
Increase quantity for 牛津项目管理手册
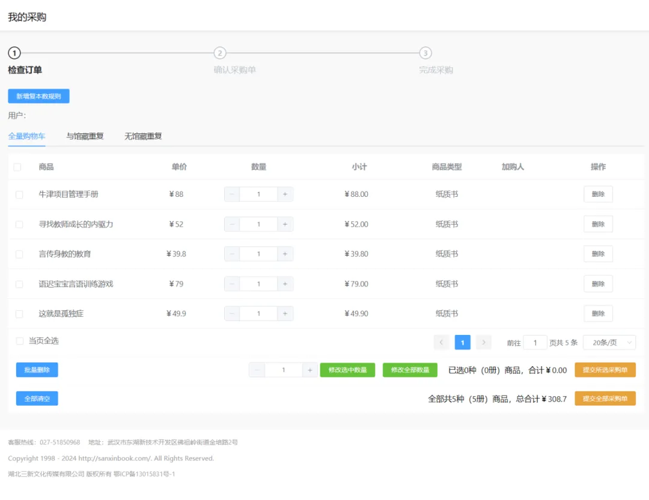click(x=285, y=194)
